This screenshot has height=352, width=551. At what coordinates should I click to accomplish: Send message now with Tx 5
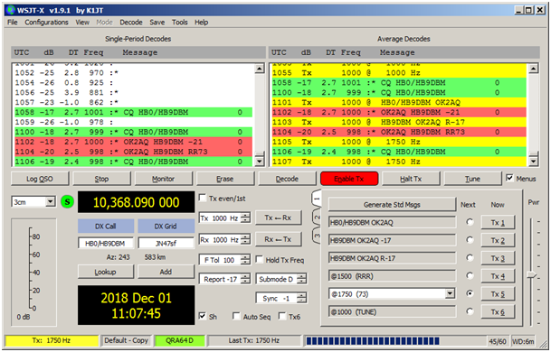[x=498, y=294]
